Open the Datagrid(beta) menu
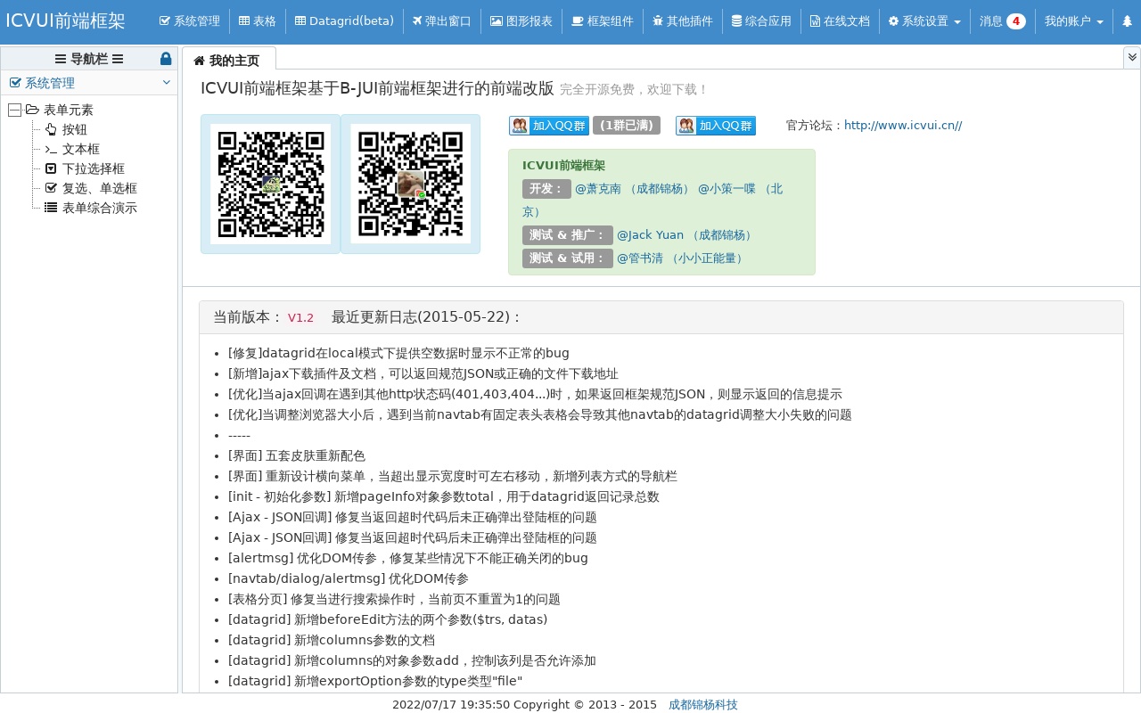Screen dimensions: 1141x713 (x=344, y=20)
